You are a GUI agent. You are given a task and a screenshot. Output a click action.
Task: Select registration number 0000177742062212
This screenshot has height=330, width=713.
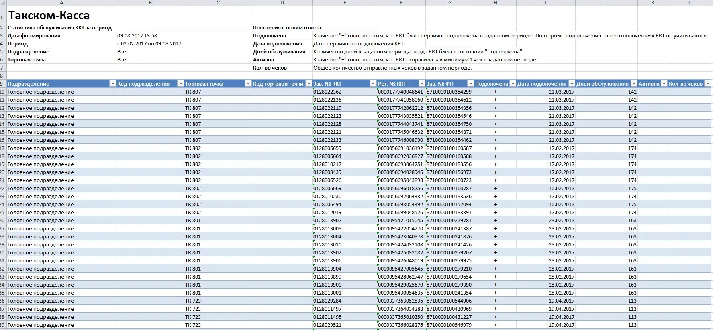click(x=401, y=108)
